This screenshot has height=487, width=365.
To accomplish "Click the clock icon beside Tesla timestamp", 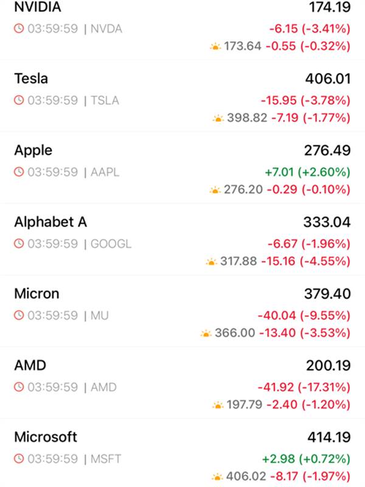I will click(x=19, y=100).
